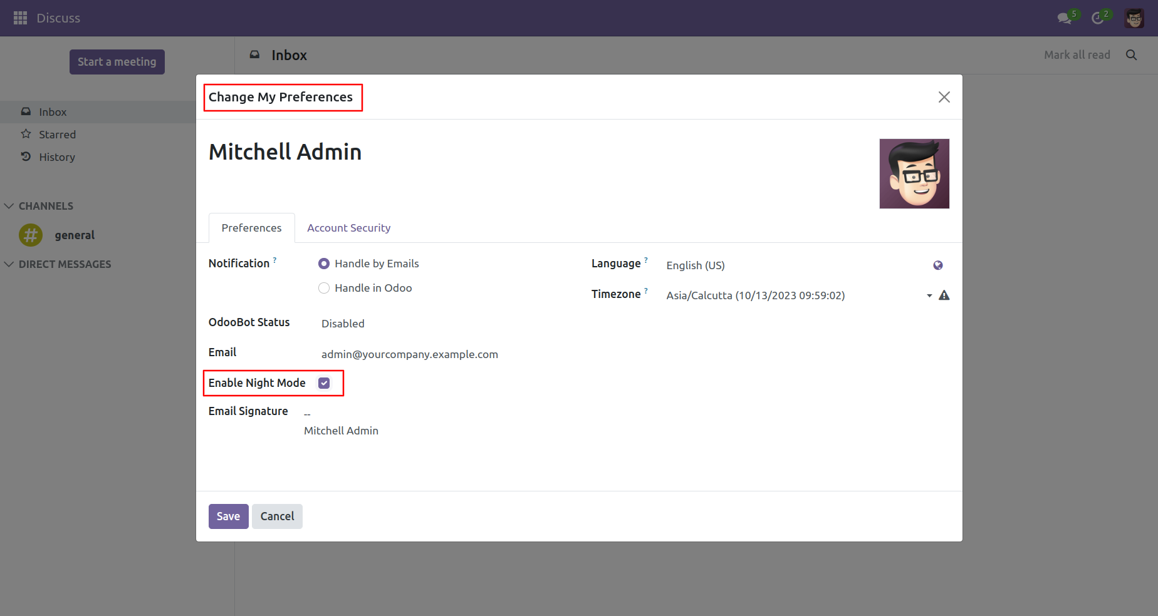Click the Timezone help question mark
This screenshot has height=616, width=1158.
646,290
